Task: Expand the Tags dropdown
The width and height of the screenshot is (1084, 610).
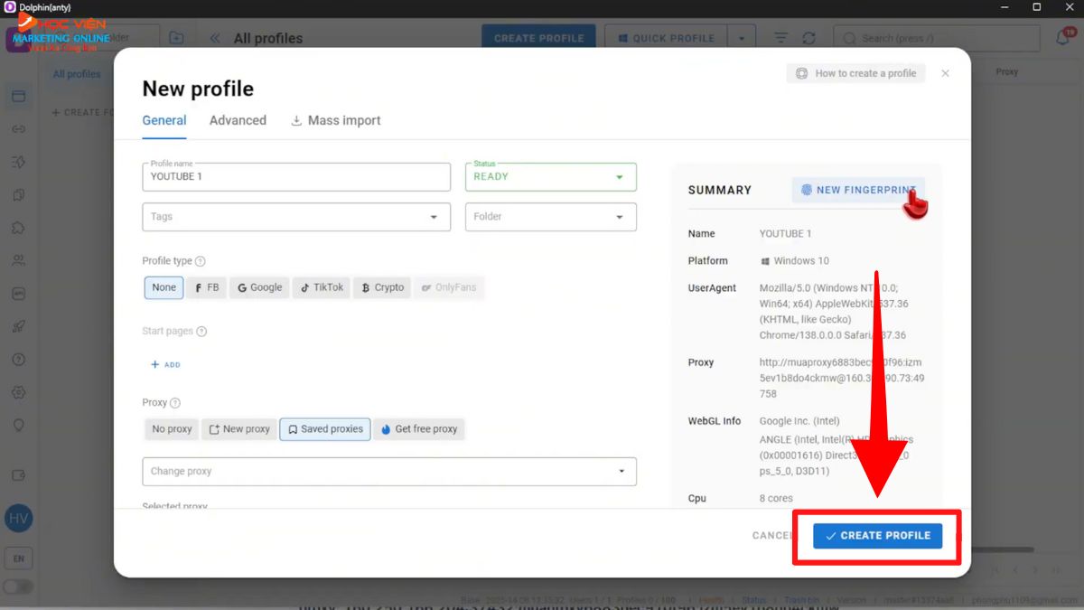Action: (296, 217)
